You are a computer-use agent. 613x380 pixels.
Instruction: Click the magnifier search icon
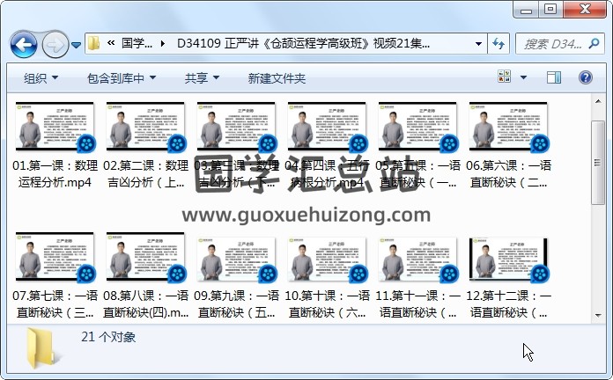594,43
